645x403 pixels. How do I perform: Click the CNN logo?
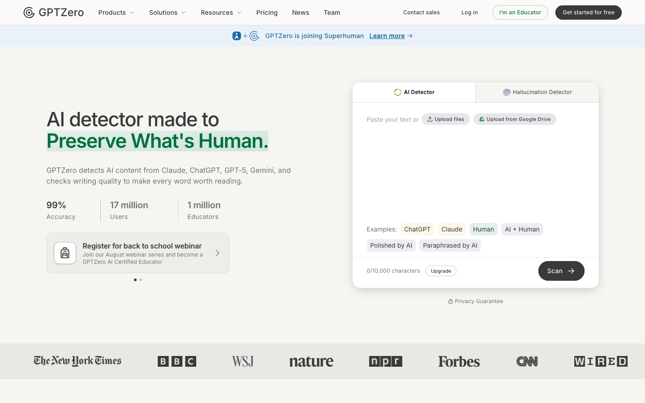click(x=527, y=361)
